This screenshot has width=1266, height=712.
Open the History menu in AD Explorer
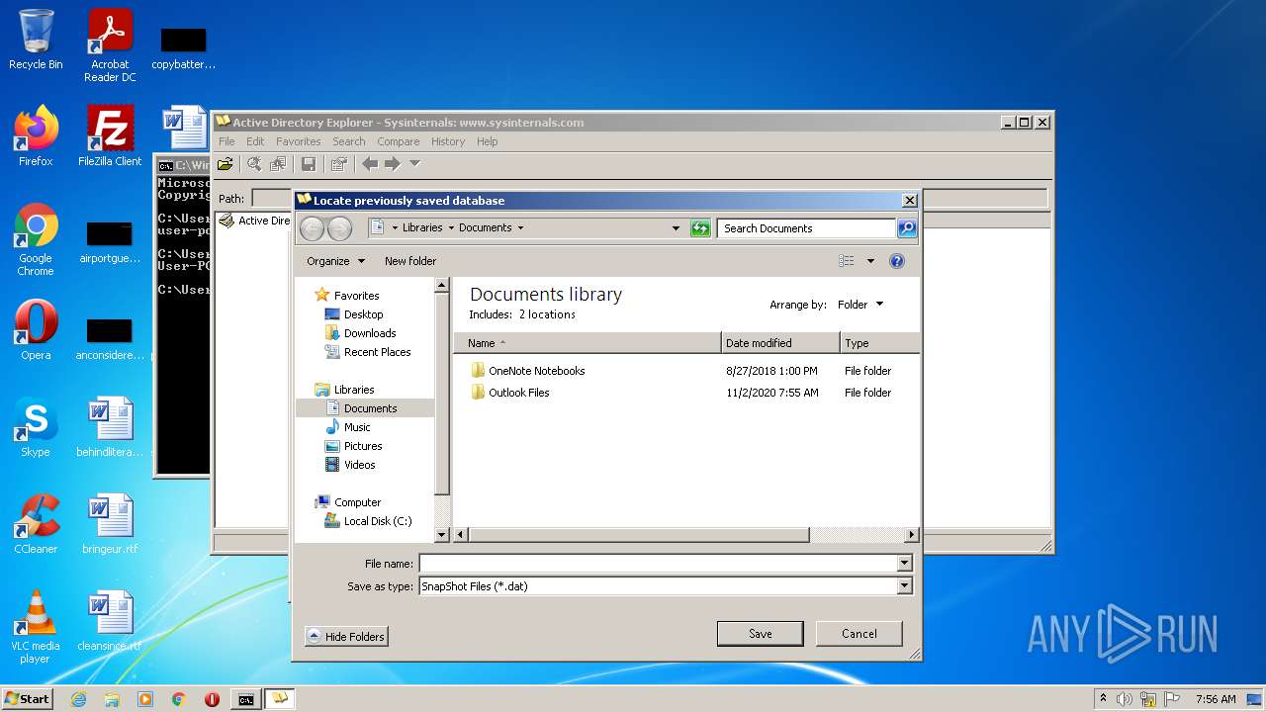pos(448,141)
